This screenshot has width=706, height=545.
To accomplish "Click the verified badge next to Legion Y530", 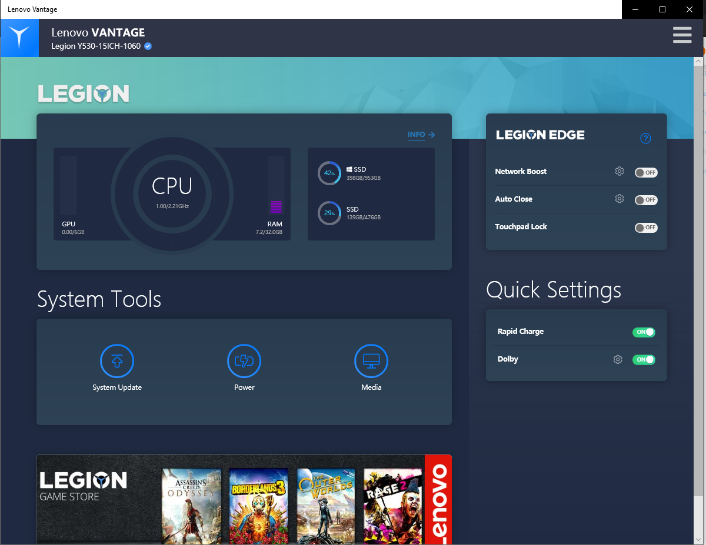I will (148, 46).
